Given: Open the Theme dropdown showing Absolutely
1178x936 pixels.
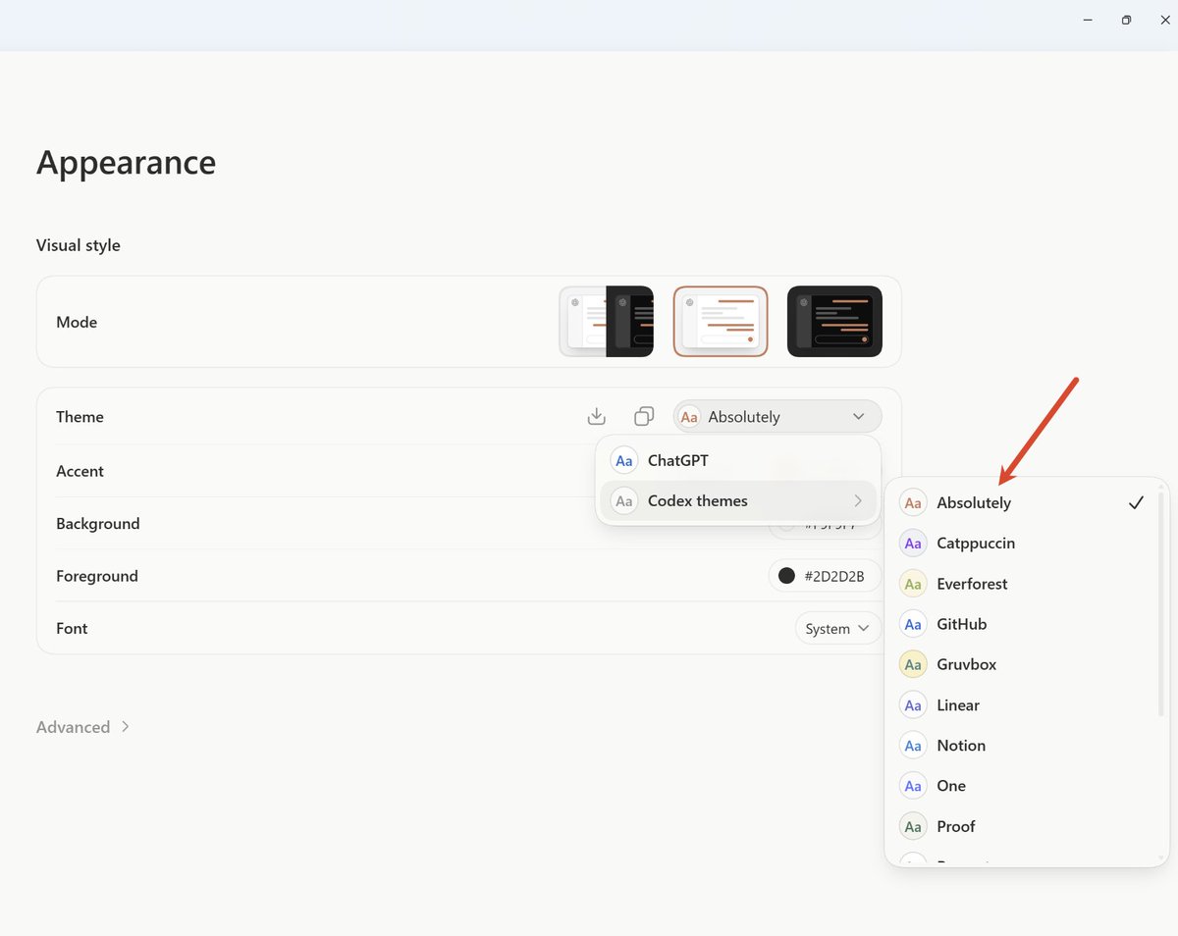Looking at the screenshot, I should coord(777,417).
